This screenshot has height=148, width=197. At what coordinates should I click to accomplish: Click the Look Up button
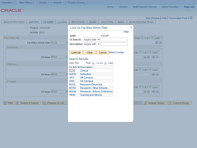click(76, 52)
